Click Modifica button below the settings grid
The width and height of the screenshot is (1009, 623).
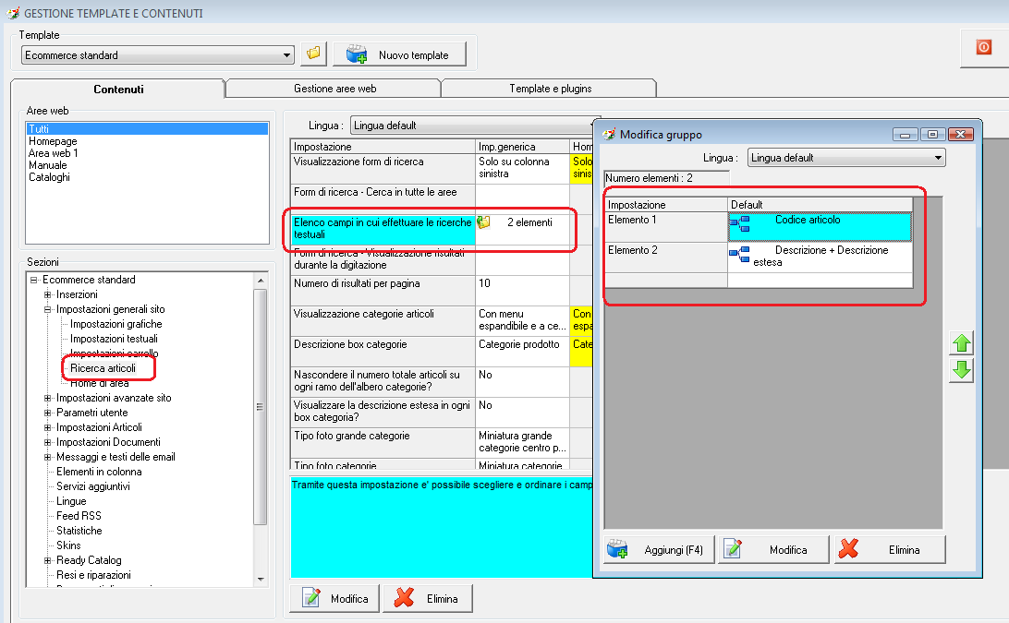click(x=334, y=599)
